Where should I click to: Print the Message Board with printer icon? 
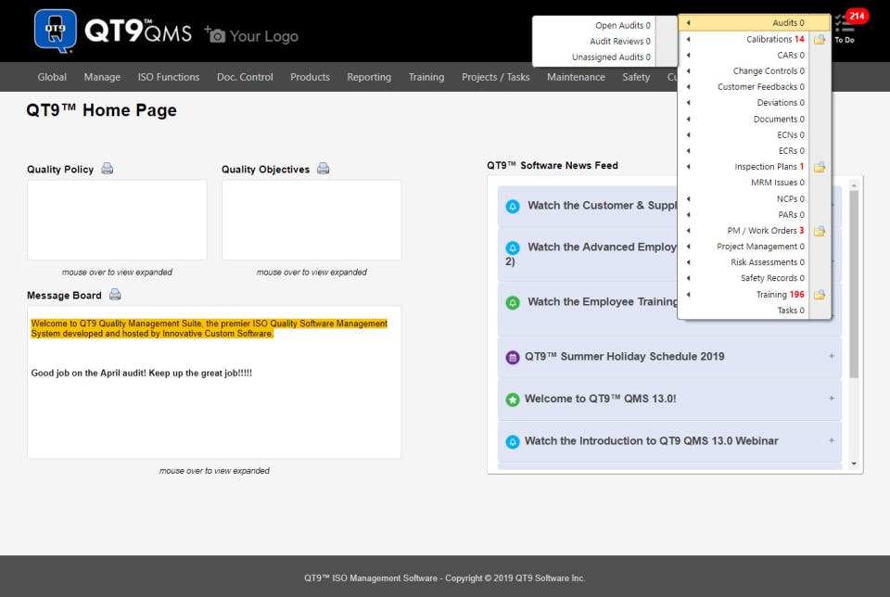tap(115, 295)
